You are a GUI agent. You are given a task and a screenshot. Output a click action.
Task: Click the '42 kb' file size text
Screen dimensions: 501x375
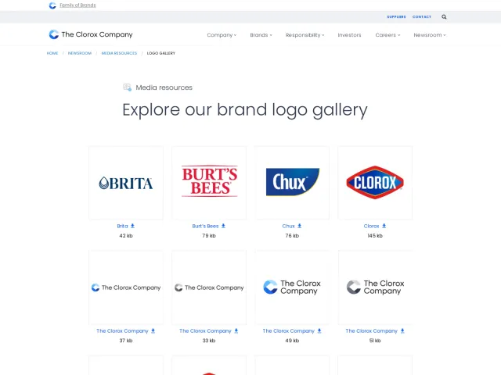tap(126, 236)
